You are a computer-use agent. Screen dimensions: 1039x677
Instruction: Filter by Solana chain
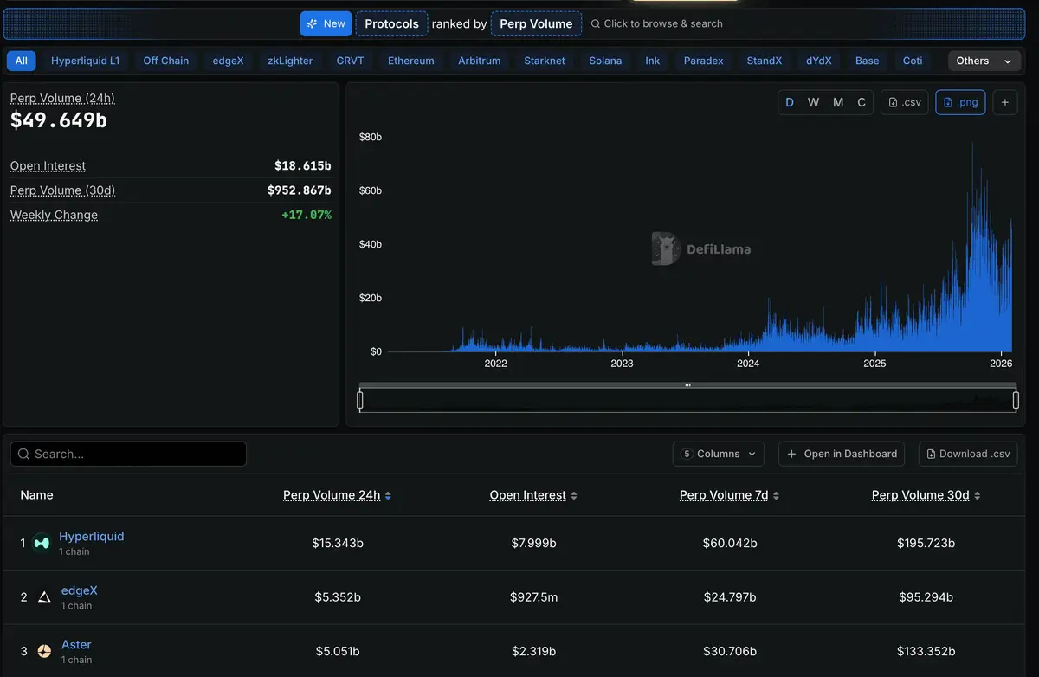(605, 61)
